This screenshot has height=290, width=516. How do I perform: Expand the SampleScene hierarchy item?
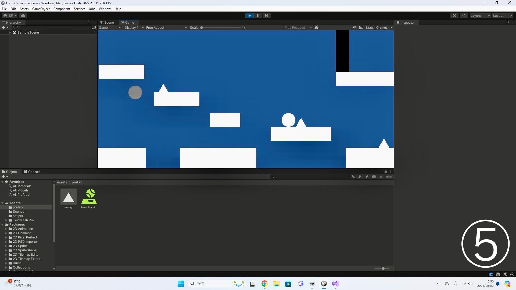click(x=10, y=32)
